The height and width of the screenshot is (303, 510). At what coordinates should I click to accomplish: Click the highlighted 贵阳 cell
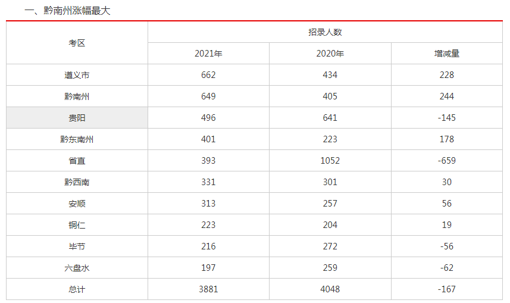(77, 118)
